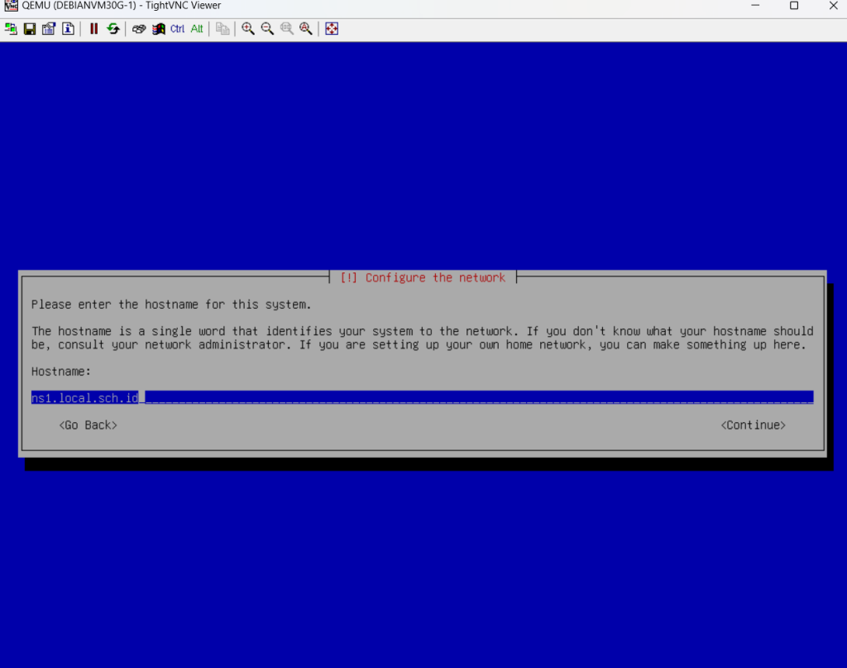Click the New Connection toolbar icon
This screenshot has width=847, height=668.
tap(11, 29)
